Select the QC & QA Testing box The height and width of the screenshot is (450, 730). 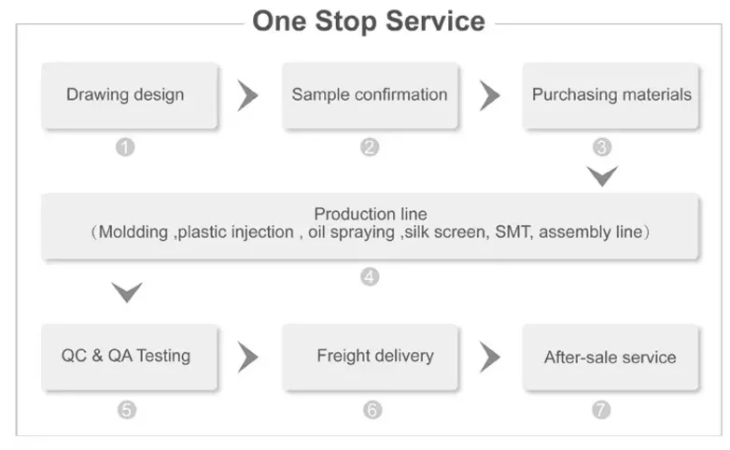coord(129,357)
